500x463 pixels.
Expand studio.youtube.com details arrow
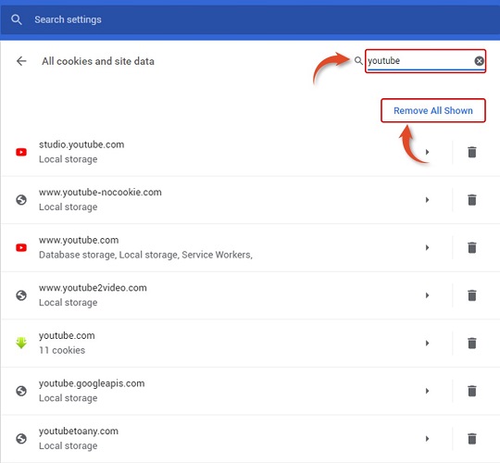click(x=427, y=152)
